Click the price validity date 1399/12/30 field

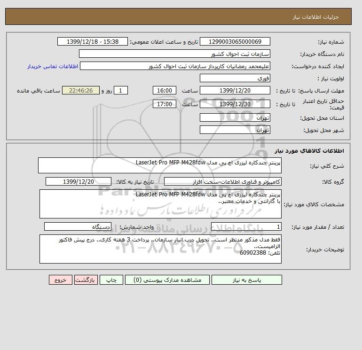click(x=235, y=104)
